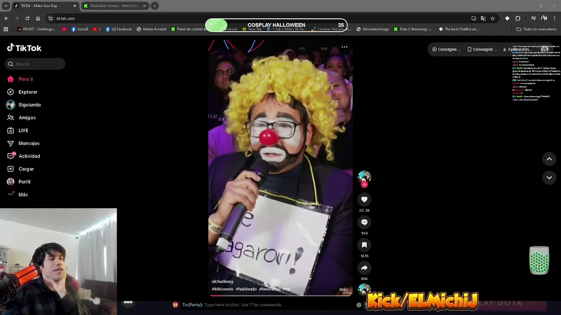561x315 pixels.
Task: Open the Chrome extensions puzzle icon
Action: tap(518, 18)
